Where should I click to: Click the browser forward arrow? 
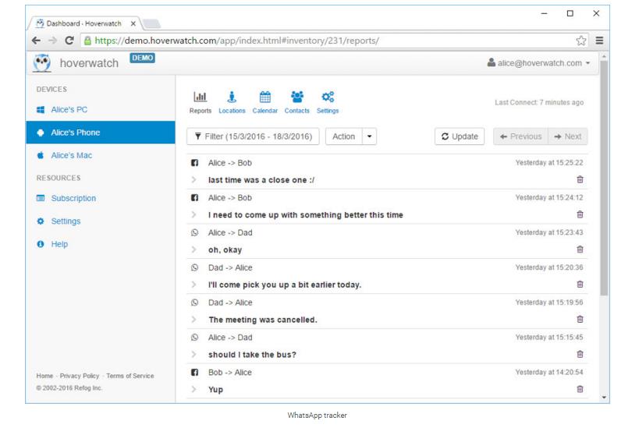point(52,41)
